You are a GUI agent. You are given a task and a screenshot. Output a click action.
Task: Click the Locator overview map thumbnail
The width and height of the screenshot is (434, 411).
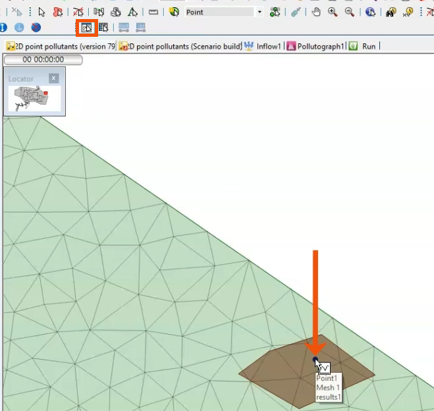click(x=34, y=99)
